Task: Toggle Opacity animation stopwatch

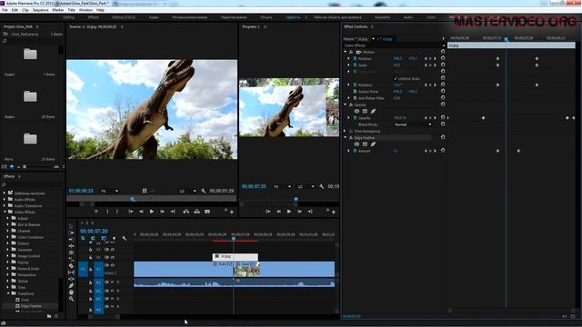Action: tap(355, 118)
